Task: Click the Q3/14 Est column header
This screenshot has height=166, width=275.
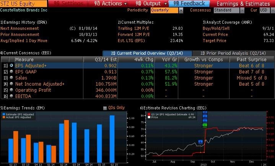Action: coord(101,60)
